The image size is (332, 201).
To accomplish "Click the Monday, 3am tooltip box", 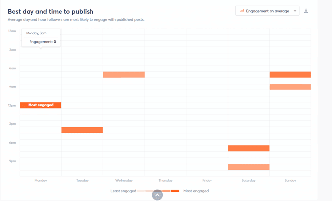I will coord(41,38).
